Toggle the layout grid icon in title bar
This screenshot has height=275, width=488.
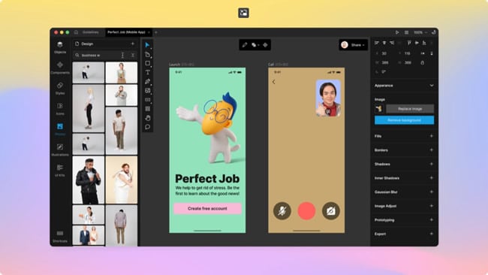pos(406,32)
